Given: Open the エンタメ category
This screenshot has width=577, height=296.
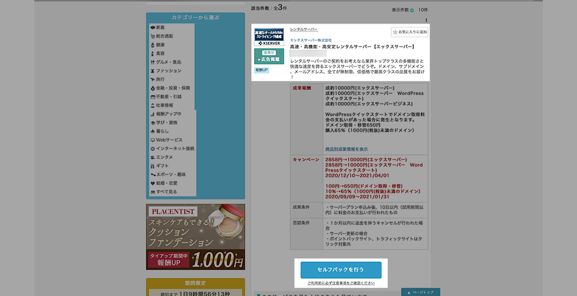Looking at the screenshot, I should point(164,157).
